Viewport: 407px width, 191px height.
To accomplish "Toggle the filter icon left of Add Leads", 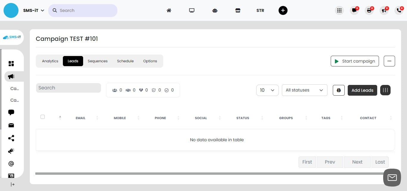I will pyautogui.click(x=339, y=90).
